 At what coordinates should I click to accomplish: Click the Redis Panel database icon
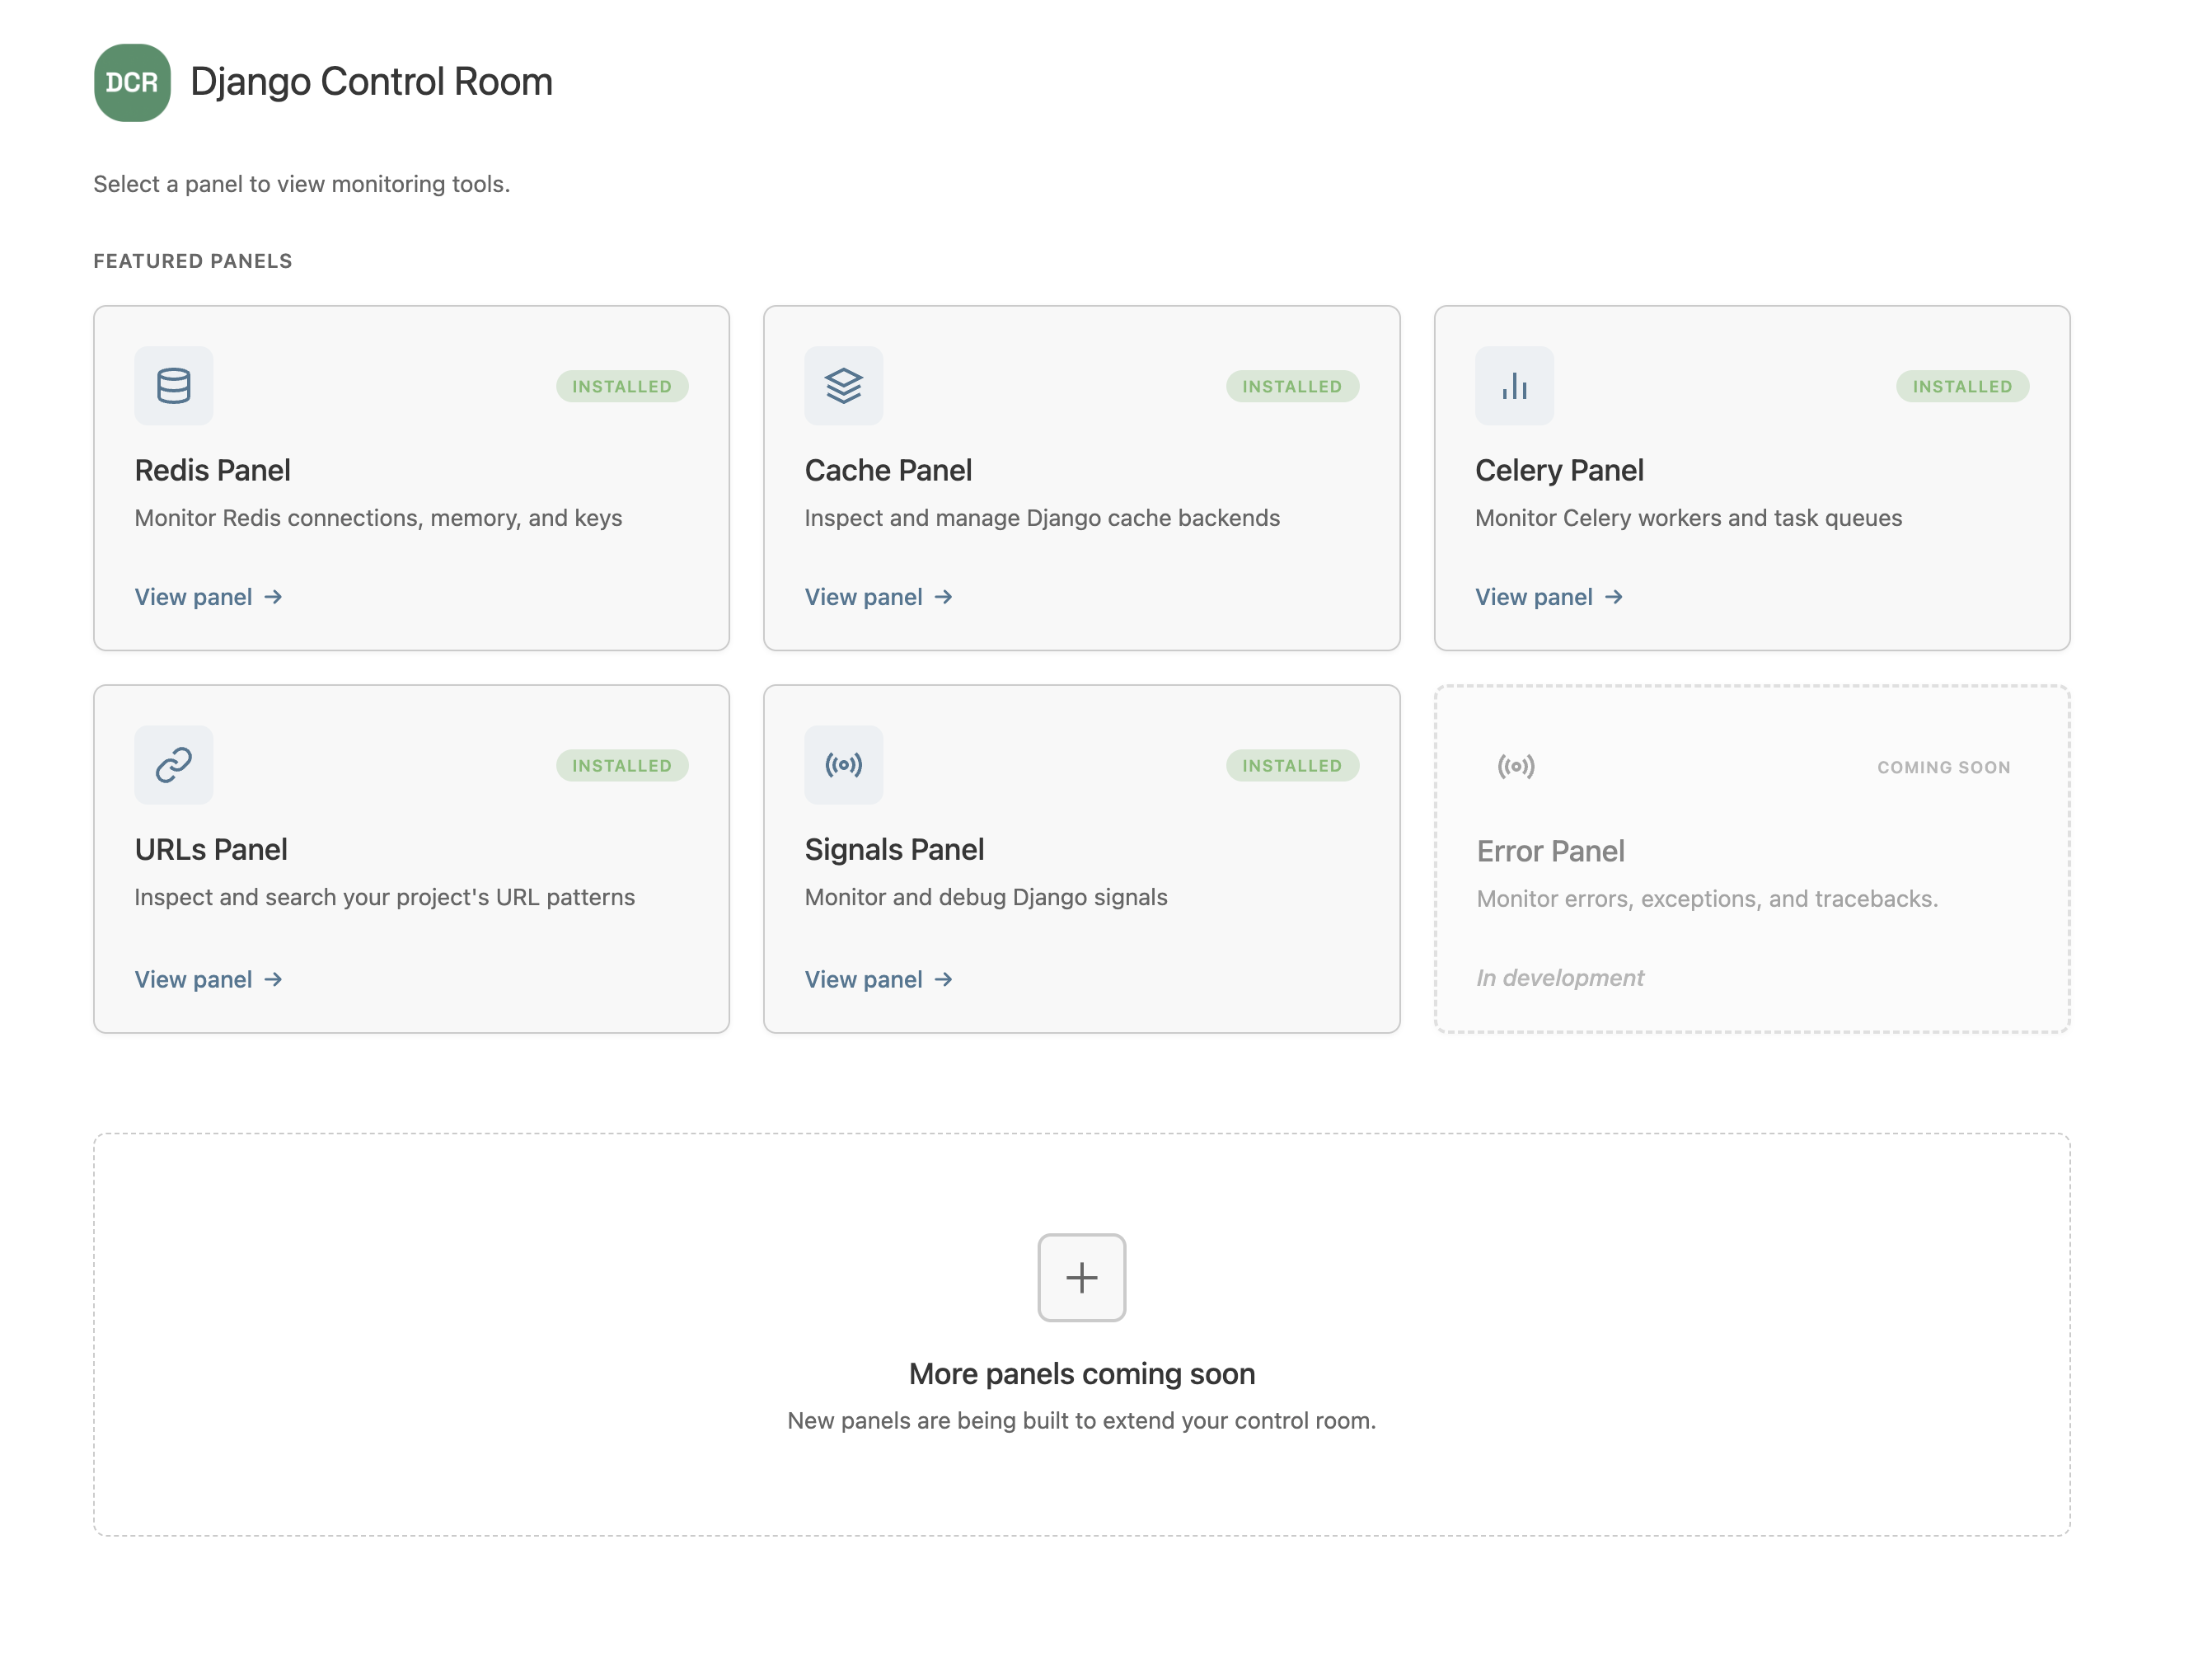[x=173, y=385]
